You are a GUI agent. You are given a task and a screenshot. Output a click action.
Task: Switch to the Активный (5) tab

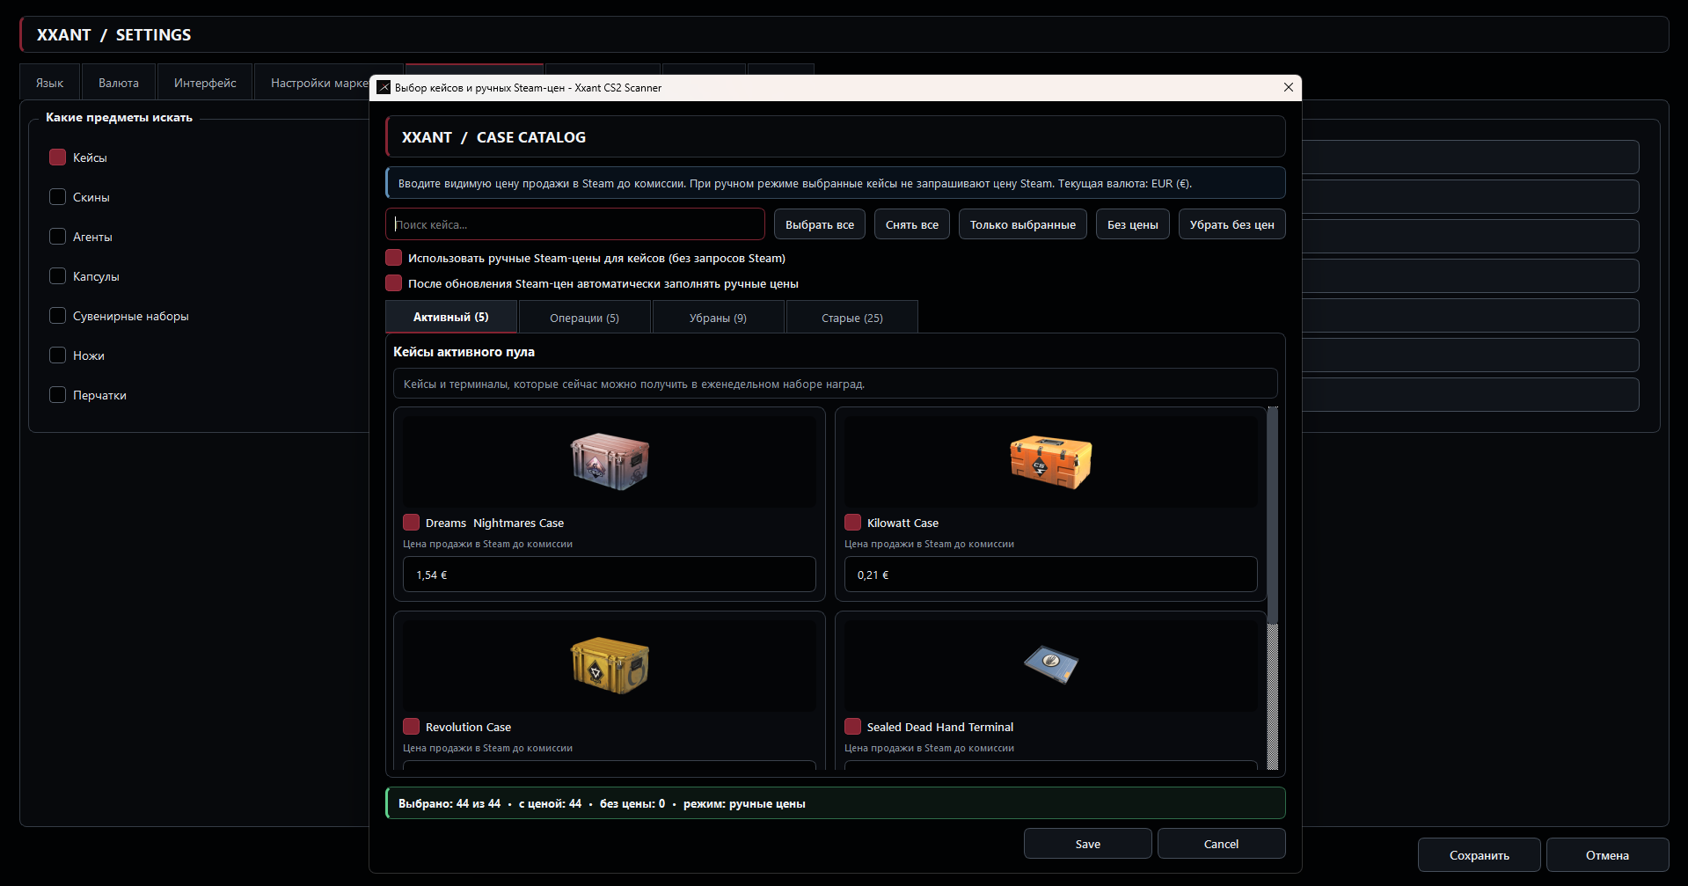(x=451, y=317)
